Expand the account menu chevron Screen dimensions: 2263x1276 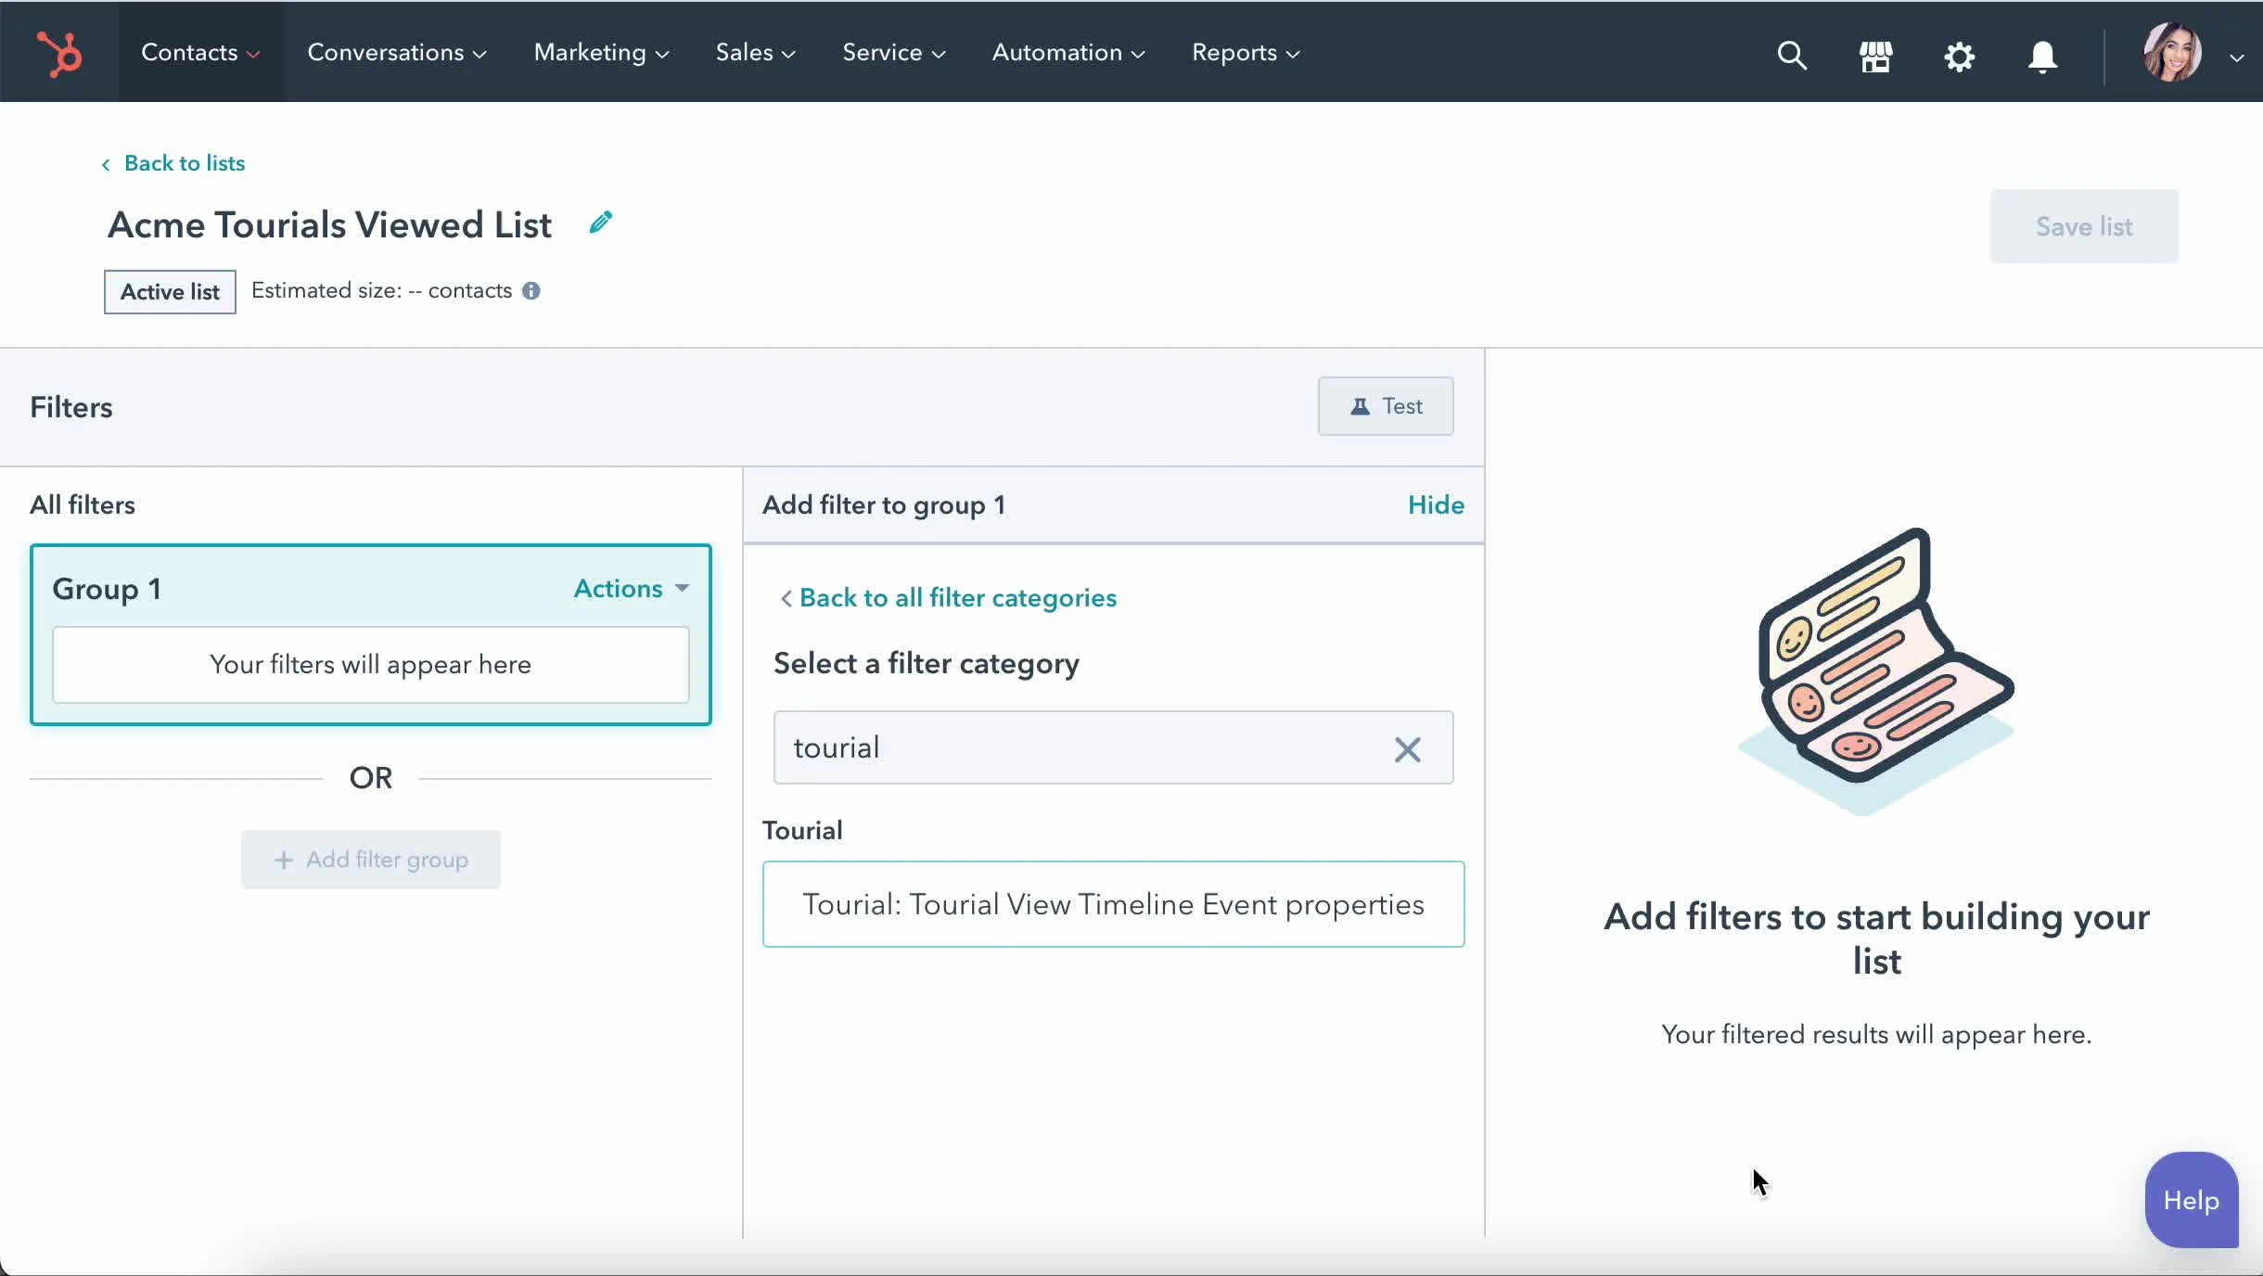[x=2237, y=57]
